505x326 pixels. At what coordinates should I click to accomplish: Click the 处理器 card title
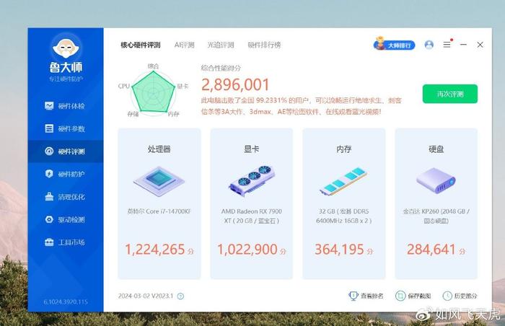click(x=159, y=149)
